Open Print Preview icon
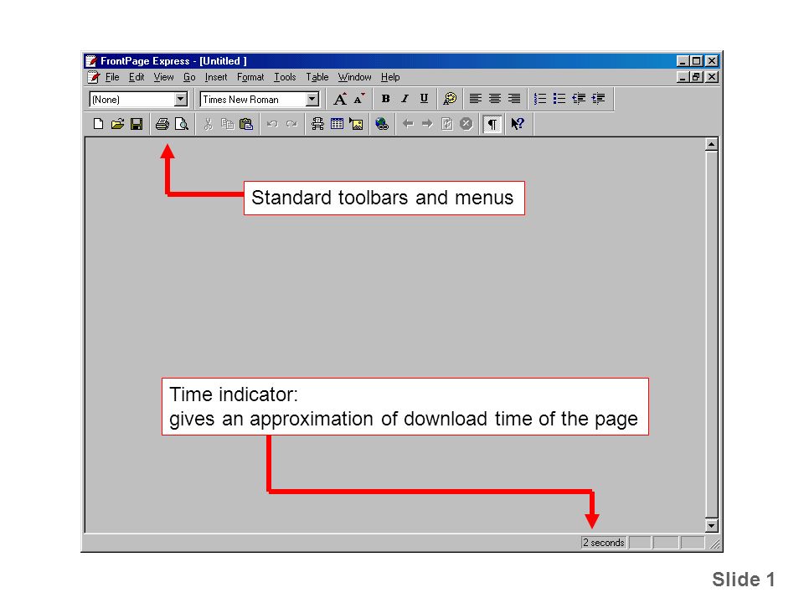 pyautogui.click(x=182, y=124)
